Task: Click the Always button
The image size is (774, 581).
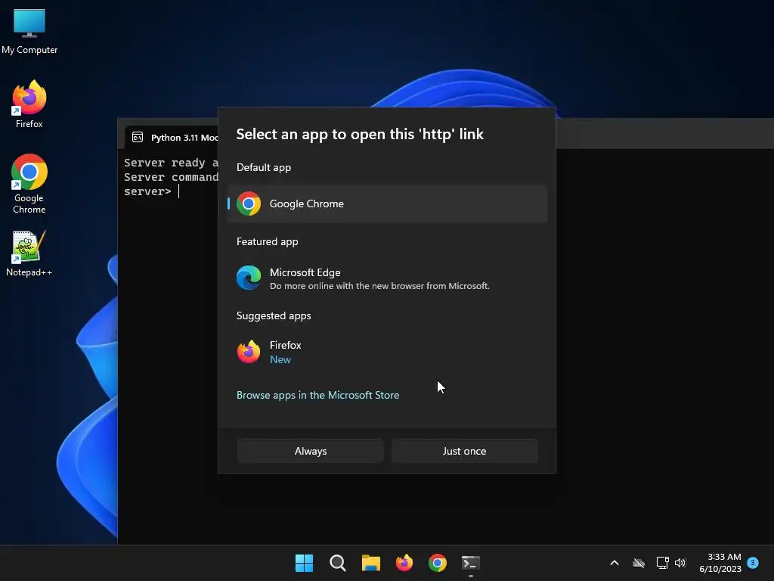Action: (311, 451)
